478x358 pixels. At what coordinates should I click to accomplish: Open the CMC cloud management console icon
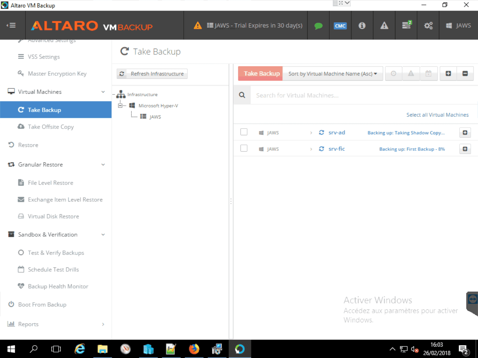pyautogui.click(x=340, y=26)
